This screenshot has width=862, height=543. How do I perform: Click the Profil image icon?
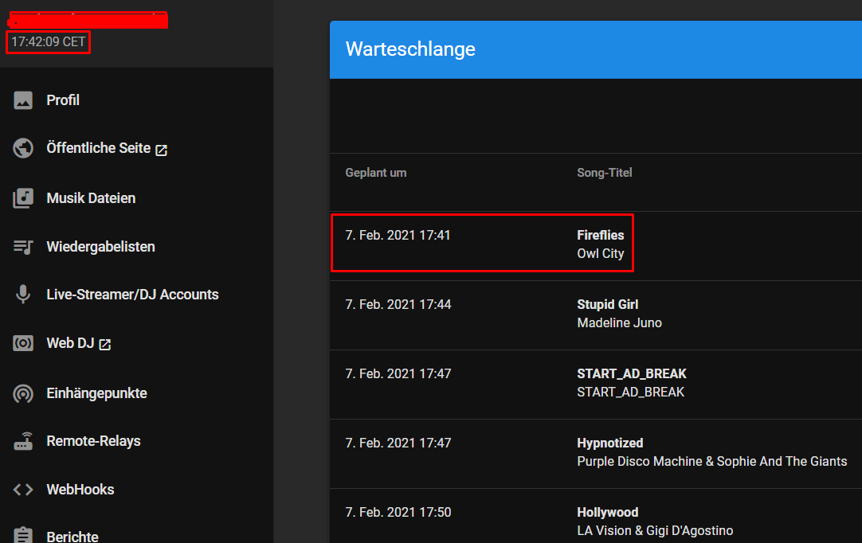point(23,100)
